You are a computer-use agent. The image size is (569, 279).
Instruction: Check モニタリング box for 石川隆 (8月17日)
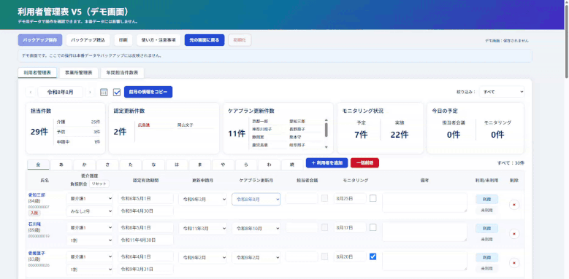(x=373, y=227)
